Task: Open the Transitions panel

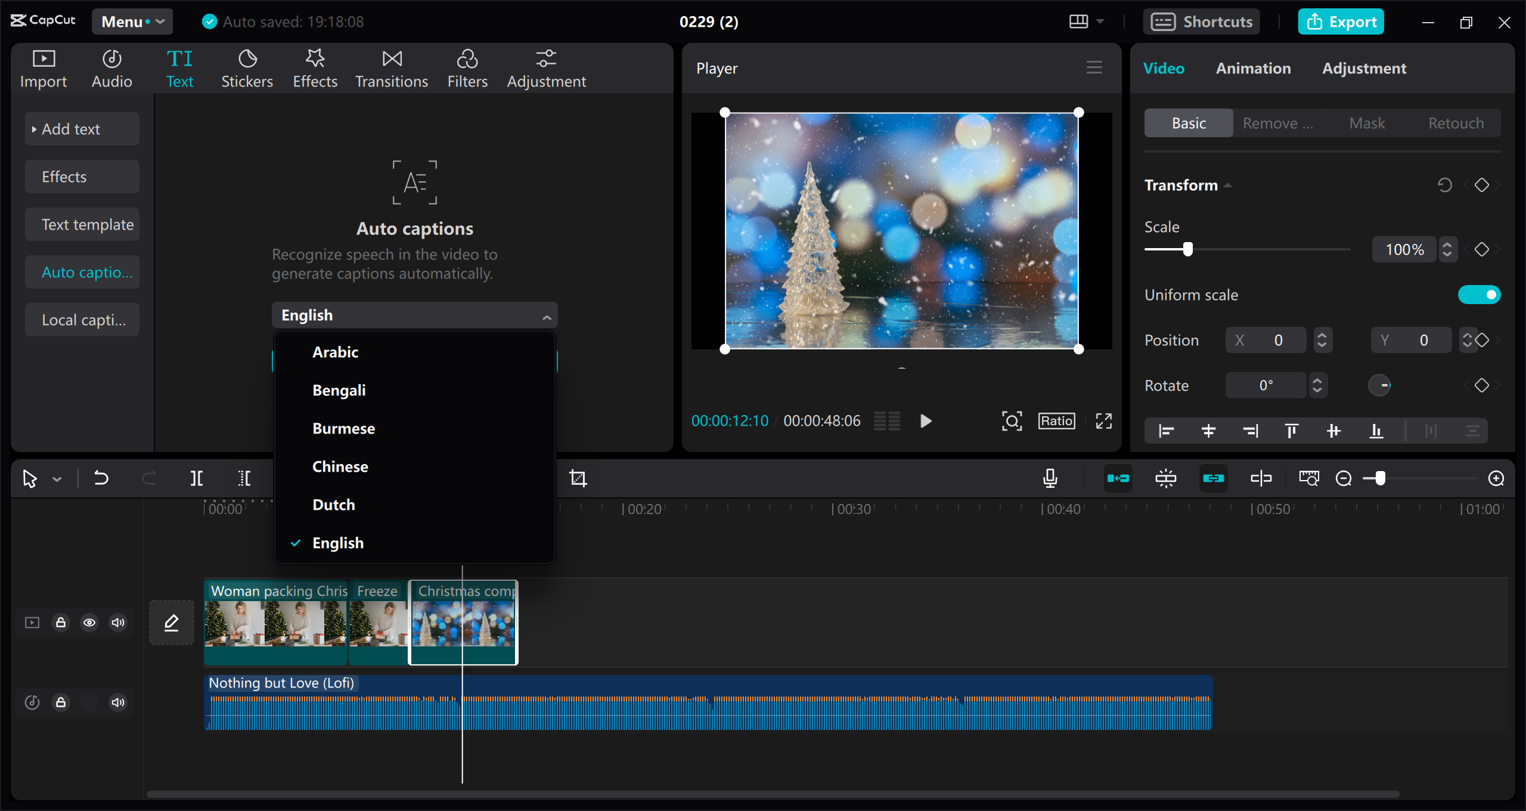Action: (x=392, y=69)
